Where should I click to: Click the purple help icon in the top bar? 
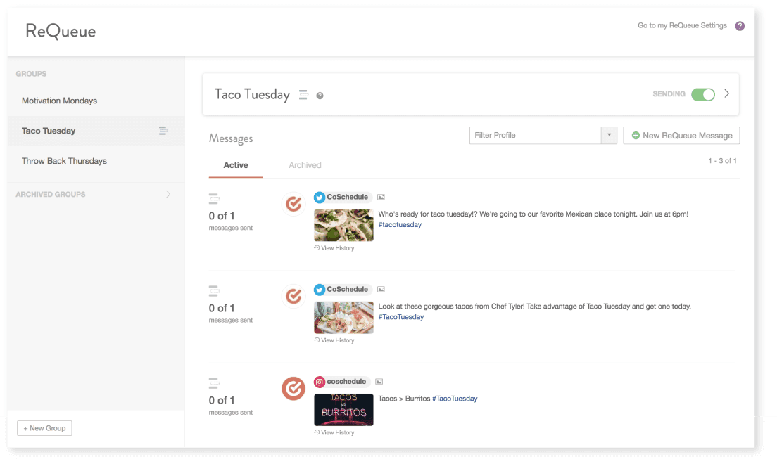(738, 25)
